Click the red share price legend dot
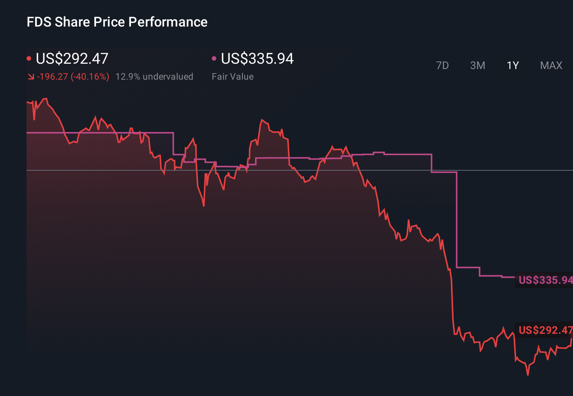Viewport: 573px width, 396px height. coord(30,58)
